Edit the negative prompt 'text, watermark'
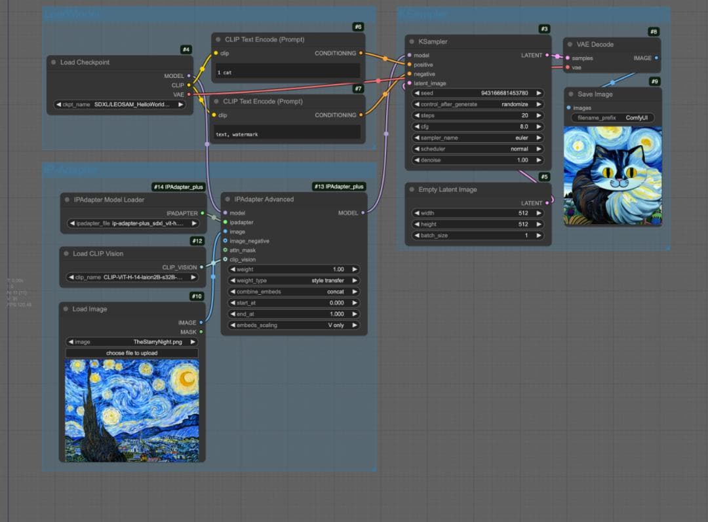The width and height of the screenshot is (708, 522). click(x=287, y=133)
